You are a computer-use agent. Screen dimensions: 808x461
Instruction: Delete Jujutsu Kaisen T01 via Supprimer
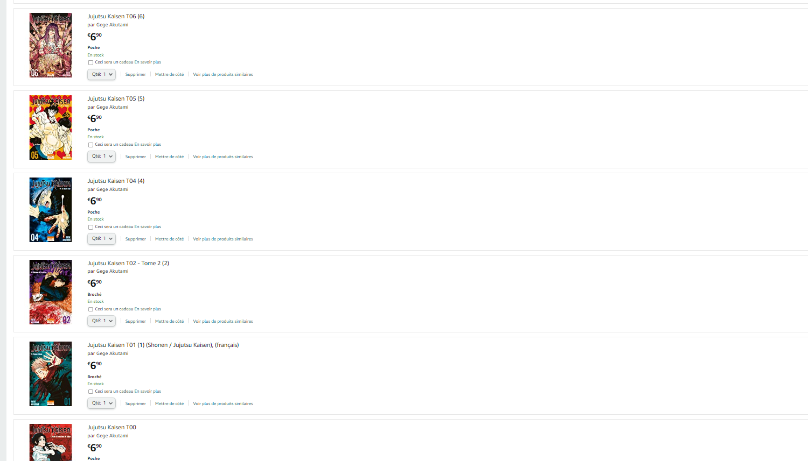[136, 404]
